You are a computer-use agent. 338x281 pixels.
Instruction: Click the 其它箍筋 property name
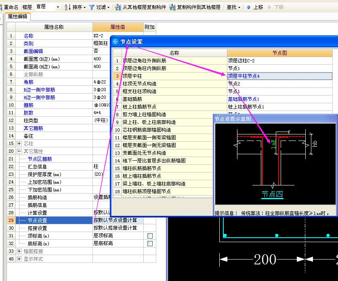(x=33, y=128)
